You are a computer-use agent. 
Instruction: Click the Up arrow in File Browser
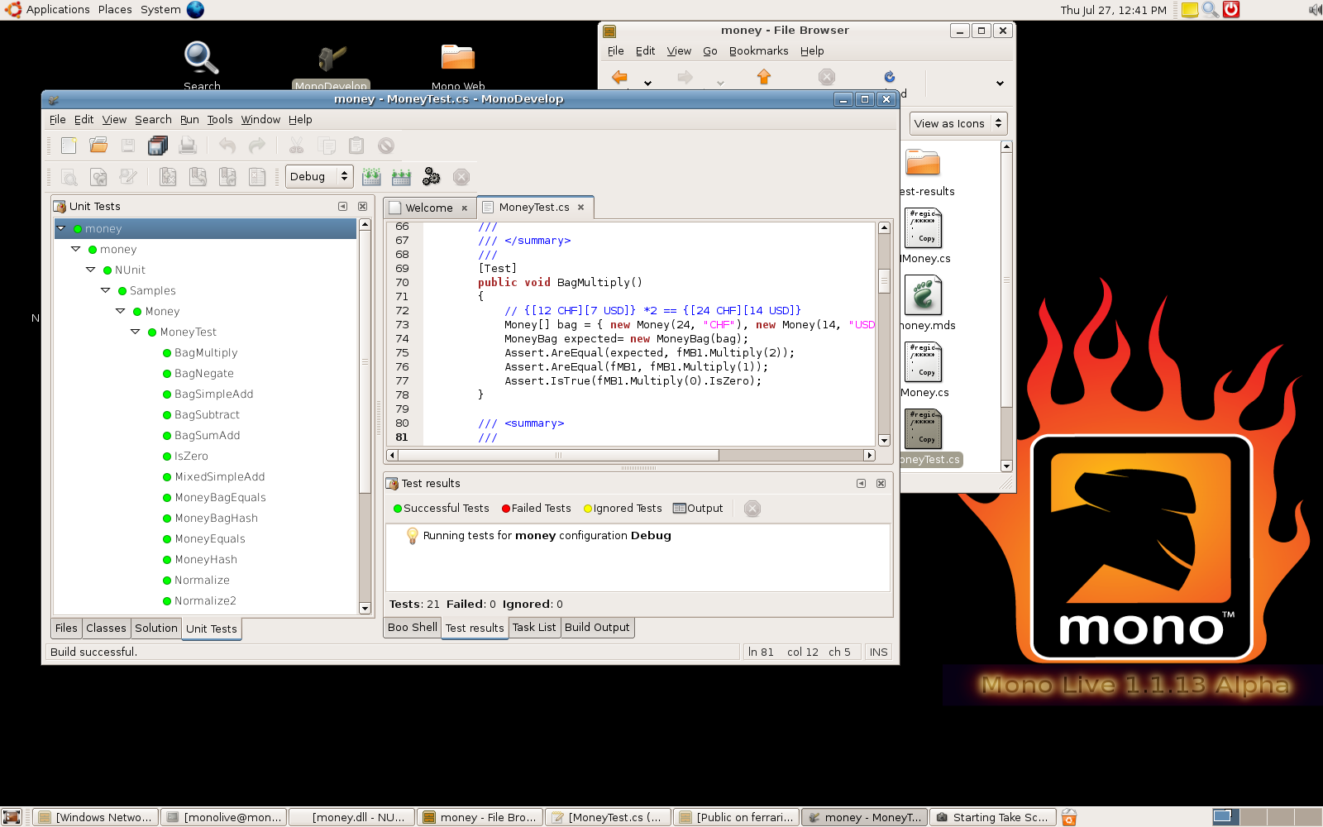tap(764, 78)
